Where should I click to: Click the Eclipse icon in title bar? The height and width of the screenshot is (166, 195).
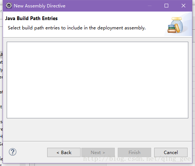9,6
